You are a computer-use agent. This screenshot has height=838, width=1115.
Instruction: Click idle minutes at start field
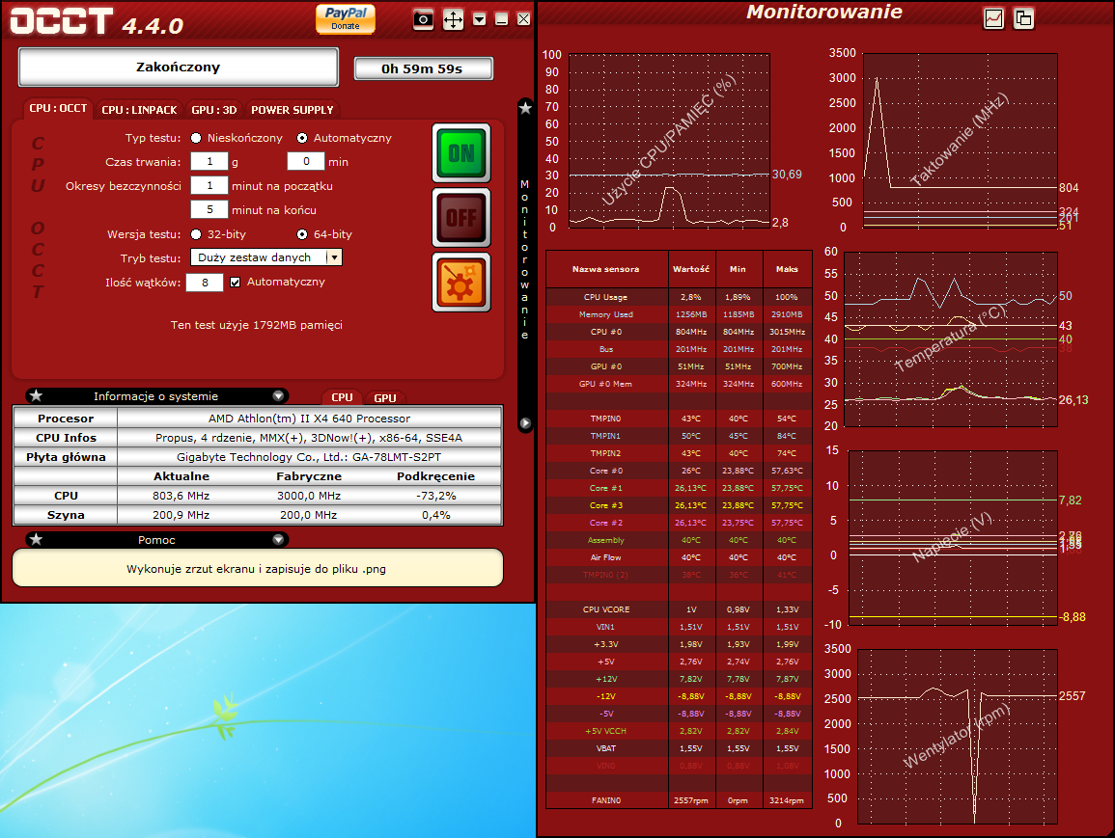coord(209,185)
